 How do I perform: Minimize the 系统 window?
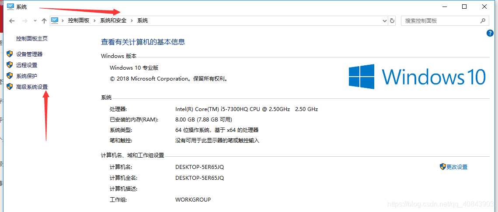445,7
